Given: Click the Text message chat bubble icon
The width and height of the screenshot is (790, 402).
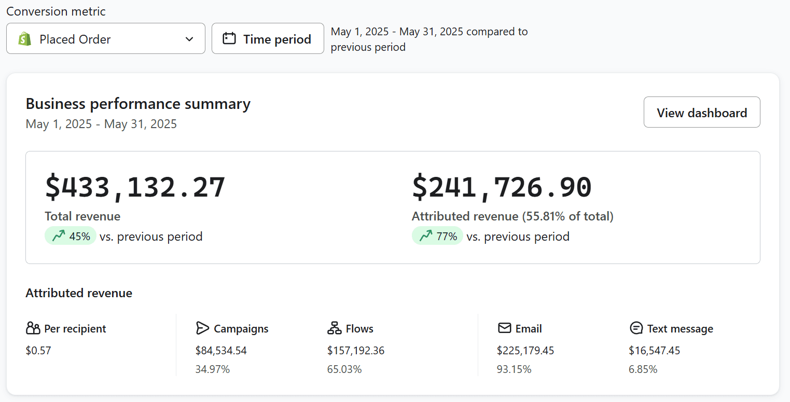Looking at the screenshot, I should pos(636,328).
